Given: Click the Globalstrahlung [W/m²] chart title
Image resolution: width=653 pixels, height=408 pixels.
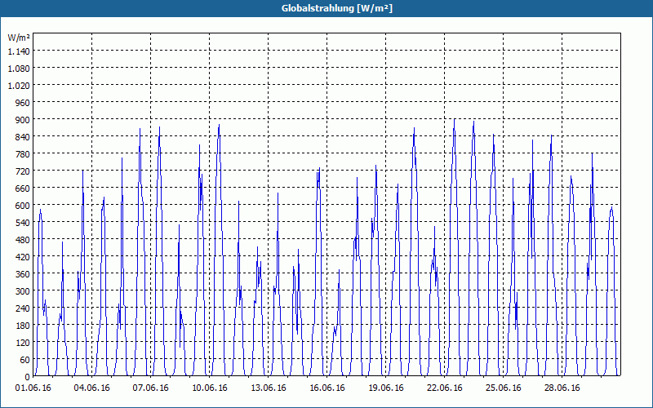Looking at the screenshot, I should click(336, 8).
